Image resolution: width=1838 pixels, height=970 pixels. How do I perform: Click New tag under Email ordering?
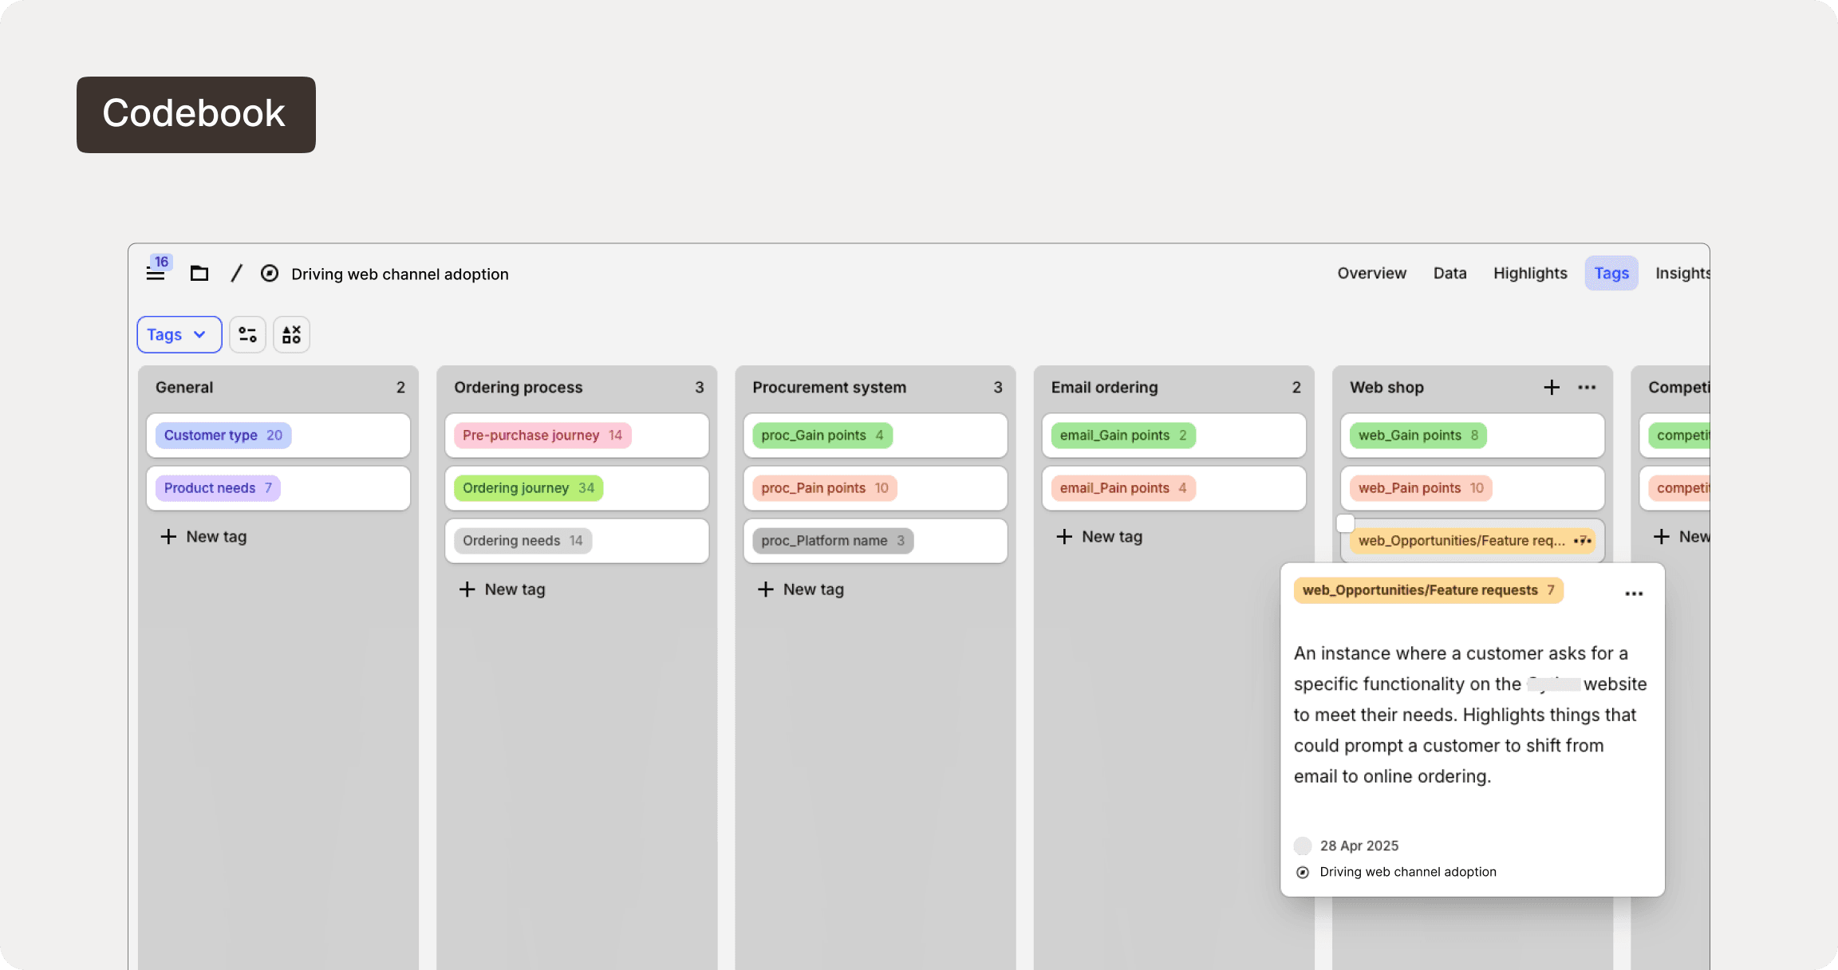pyautogui.click(x=1098, y=536)
